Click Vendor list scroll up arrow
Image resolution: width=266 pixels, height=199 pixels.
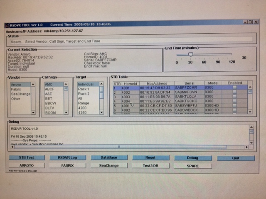33,84
